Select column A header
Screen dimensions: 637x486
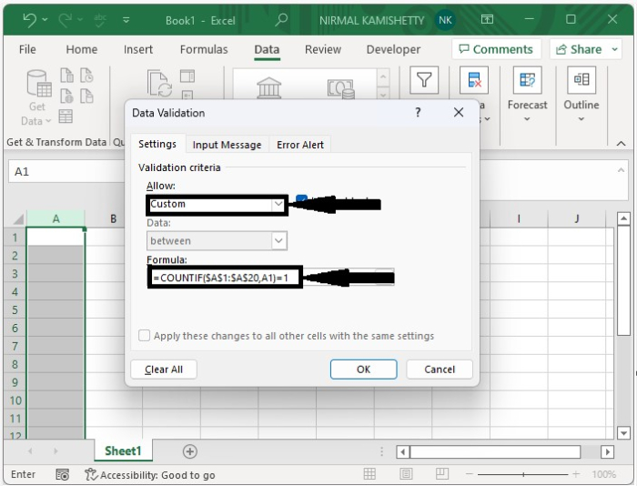[56, 219]
